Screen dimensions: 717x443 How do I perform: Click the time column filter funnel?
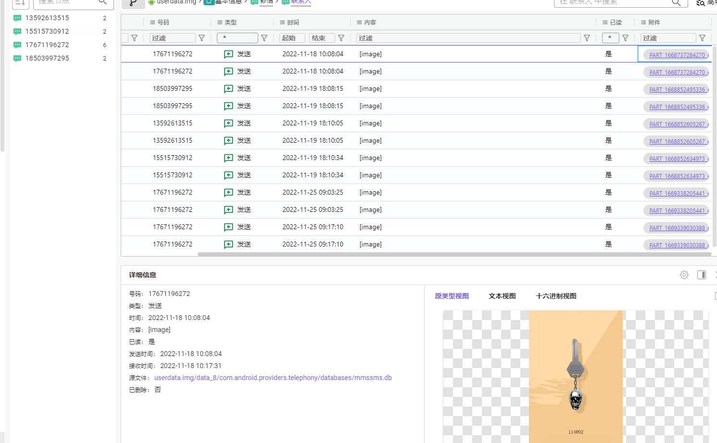click(341, 38)
